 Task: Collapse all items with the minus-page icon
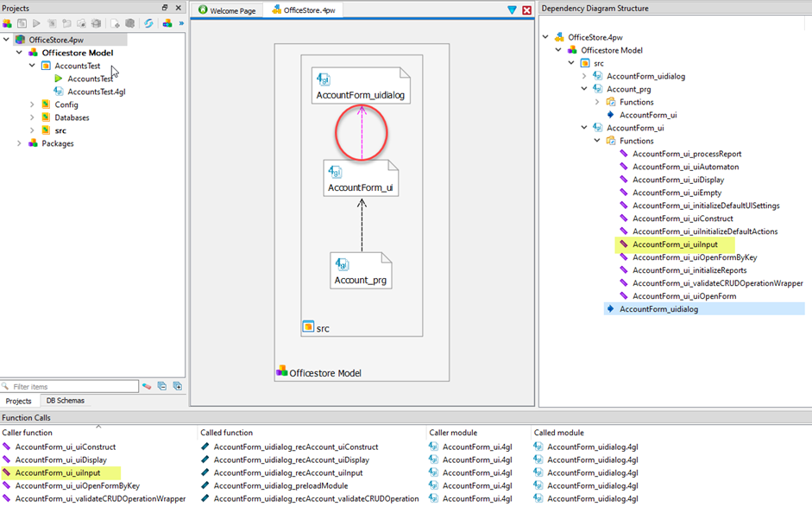(x=161, y=387)
